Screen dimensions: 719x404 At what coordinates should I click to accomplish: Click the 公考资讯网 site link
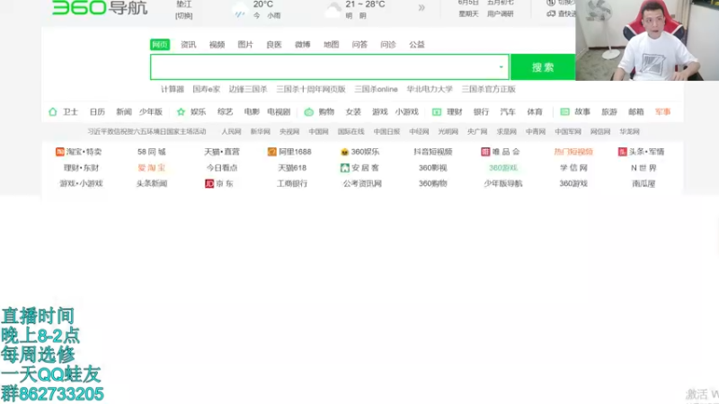point(362,183)
